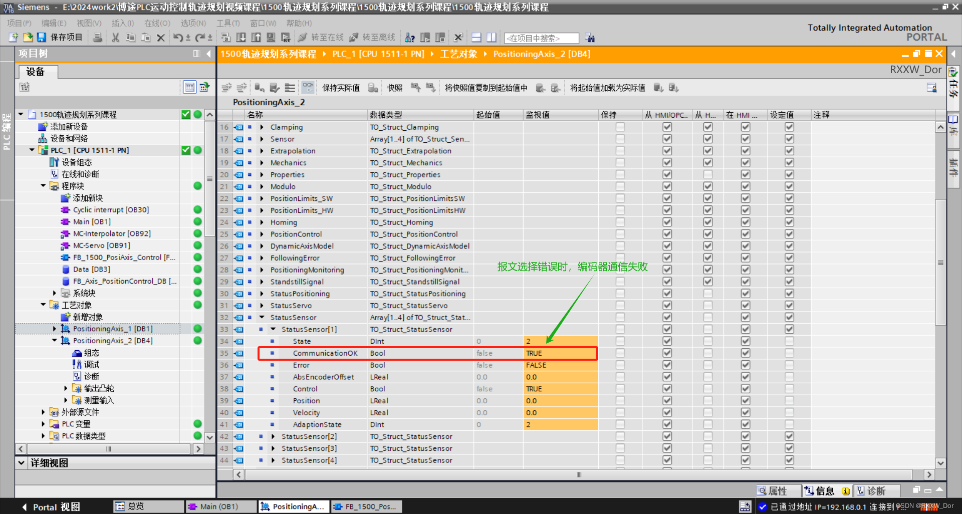Expand the 详细视图 detail view panel
This screenshot has width=962, height=514.
click(22, 463)
